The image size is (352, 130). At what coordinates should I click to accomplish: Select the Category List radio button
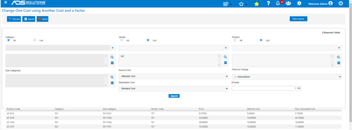coord(35,40)
